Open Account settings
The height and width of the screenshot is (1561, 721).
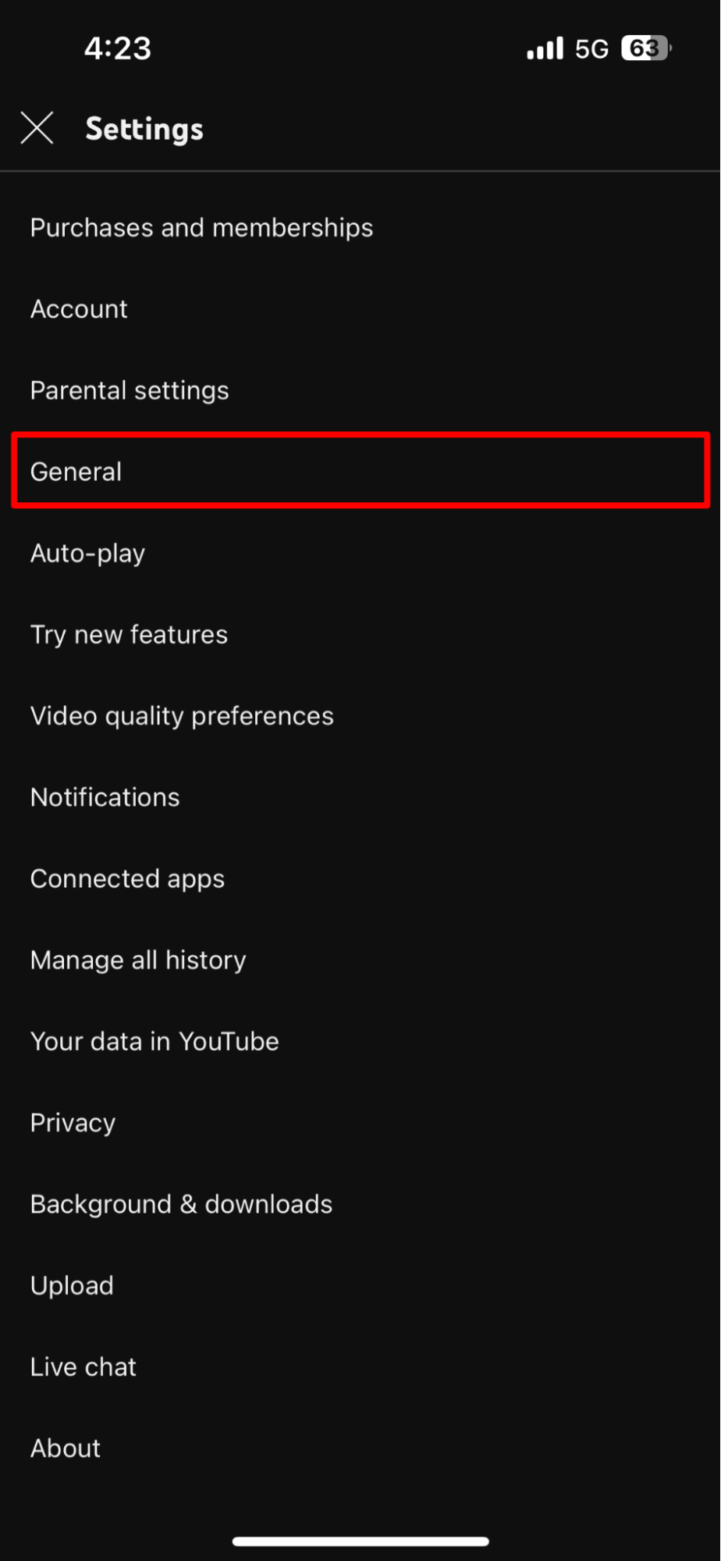(x=78, y=308)
